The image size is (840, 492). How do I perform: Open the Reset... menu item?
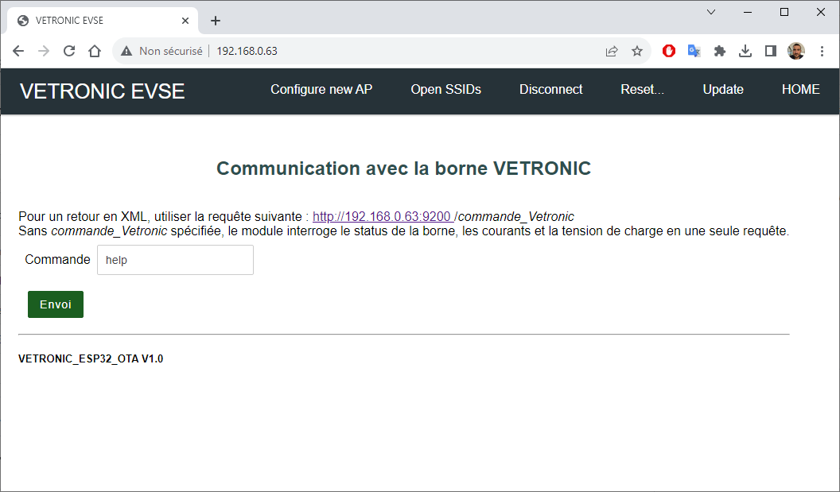(642, 89)
